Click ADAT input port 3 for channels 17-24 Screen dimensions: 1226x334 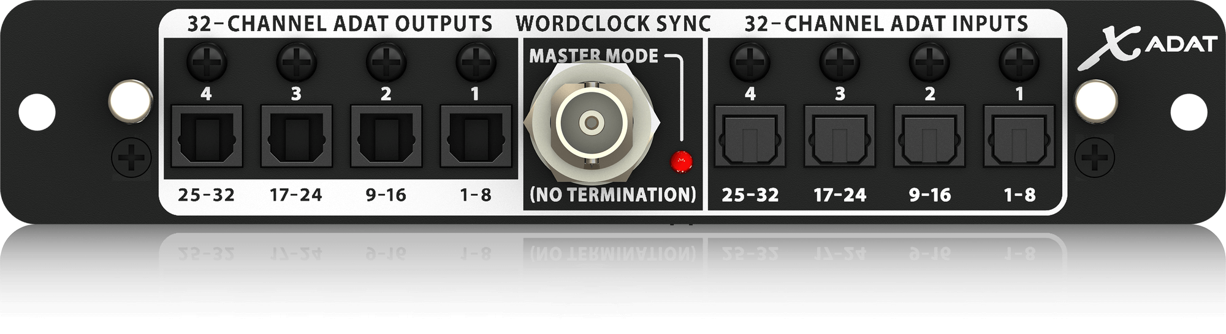[840, 136]
